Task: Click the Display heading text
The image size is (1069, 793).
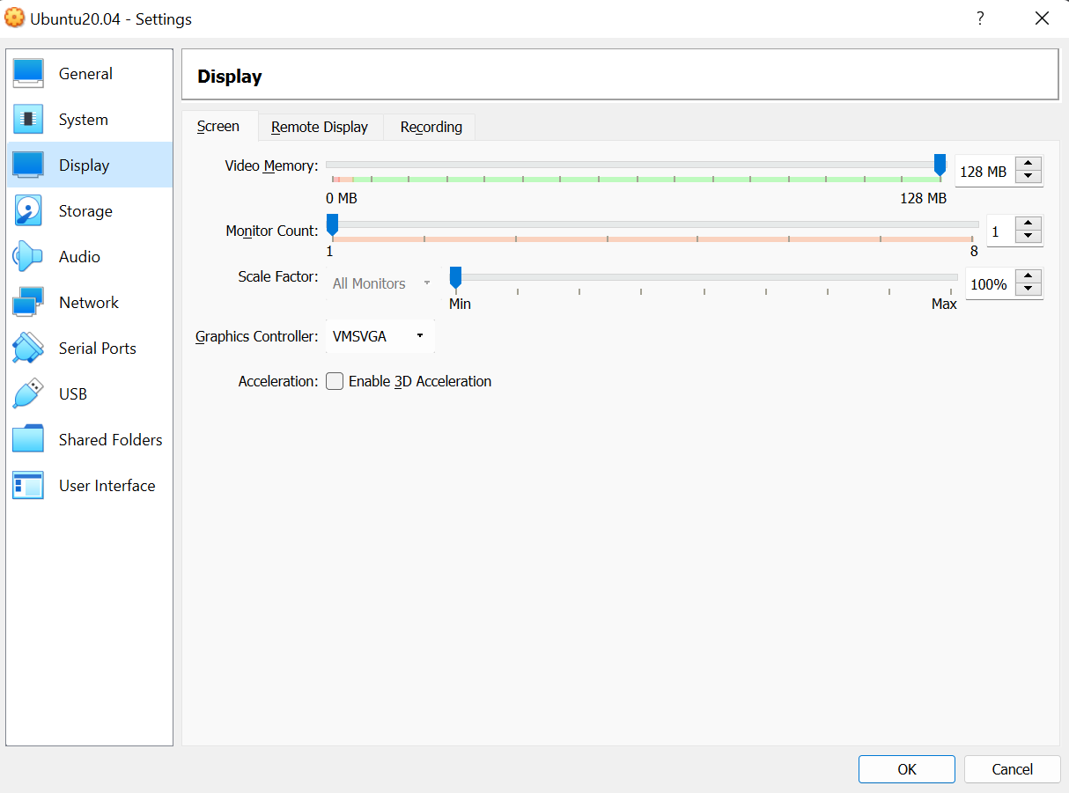Action: pyautogui.click(x=230, y=77)
